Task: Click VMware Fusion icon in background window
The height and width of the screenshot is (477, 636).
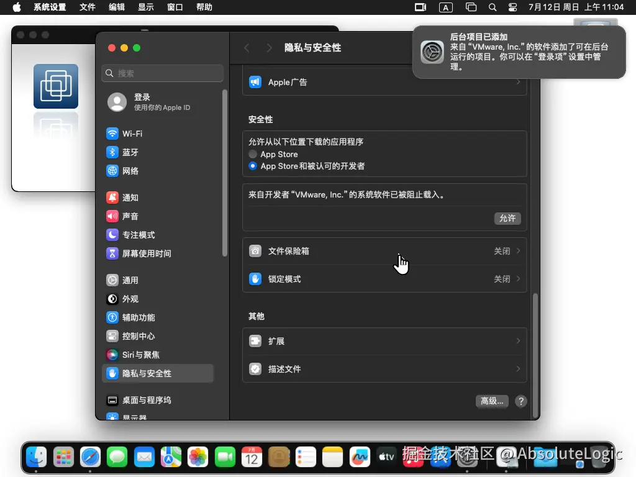Action: (x=56, y=86)
